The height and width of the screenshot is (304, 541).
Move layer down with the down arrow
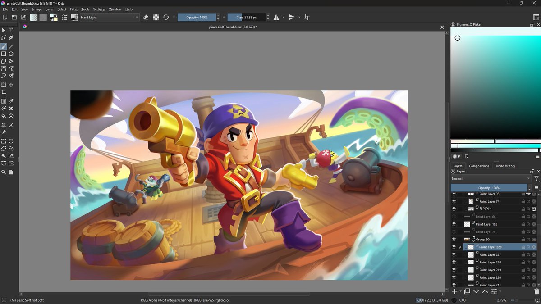[x=477, y=291]
